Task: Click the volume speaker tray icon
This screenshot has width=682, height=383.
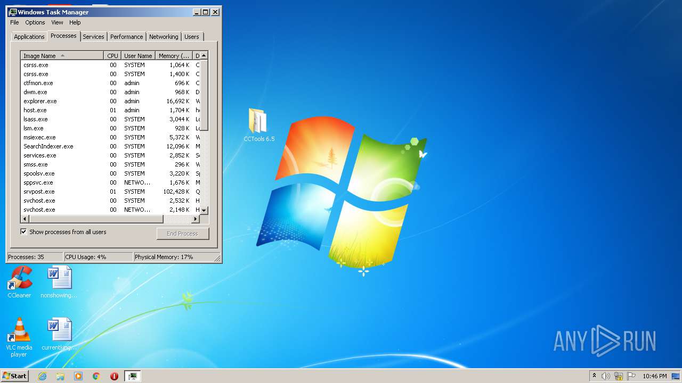Action: click(x=606, y=376)
